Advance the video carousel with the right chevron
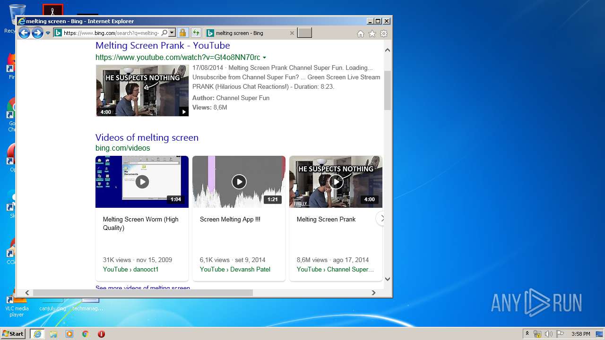The height and width of the screenshot is (340, 605). pyautogui.click(x=382, y=218)
